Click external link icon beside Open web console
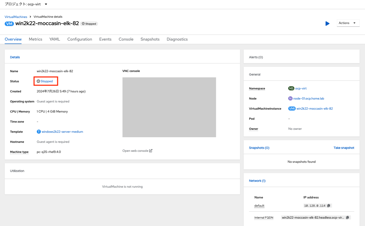Screen dimensions: 365x226 coord(151,151)
